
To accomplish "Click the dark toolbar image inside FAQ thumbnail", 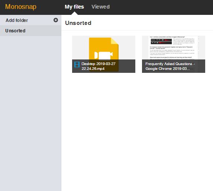I will 161,41.
